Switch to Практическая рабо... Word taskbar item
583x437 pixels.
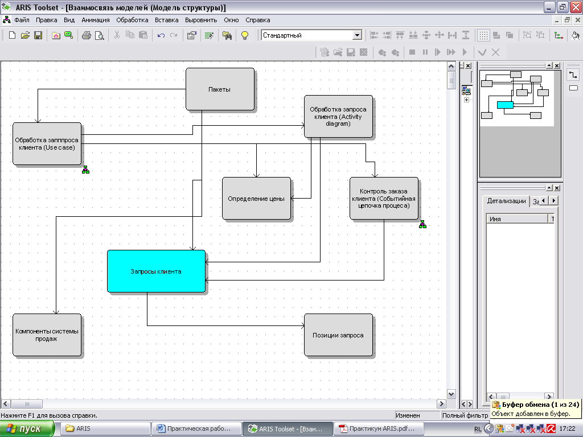pos(196,429)
